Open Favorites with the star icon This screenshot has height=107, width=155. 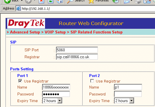coord(91,1)
